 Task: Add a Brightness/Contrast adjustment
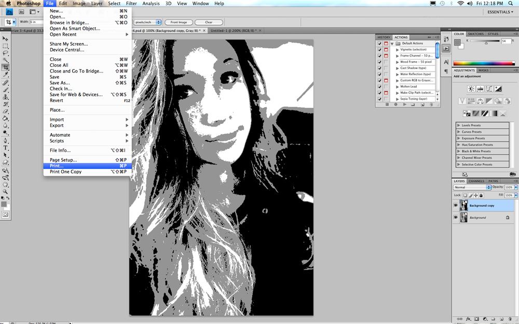[471, 89]
